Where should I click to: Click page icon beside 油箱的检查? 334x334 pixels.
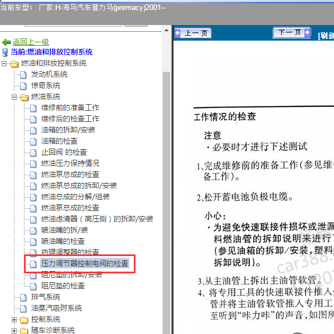(x=33, y=141)
